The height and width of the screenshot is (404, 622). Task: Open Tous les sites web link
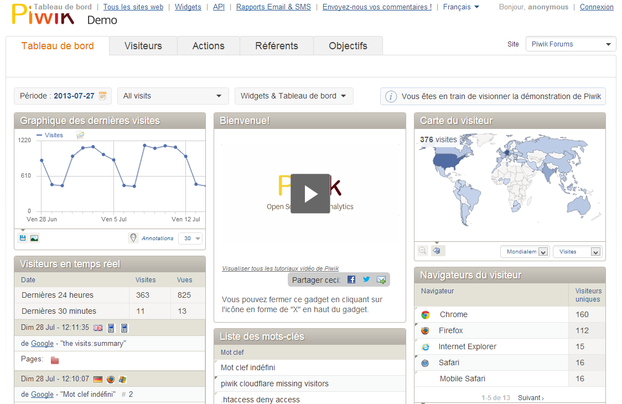(133, 7)
